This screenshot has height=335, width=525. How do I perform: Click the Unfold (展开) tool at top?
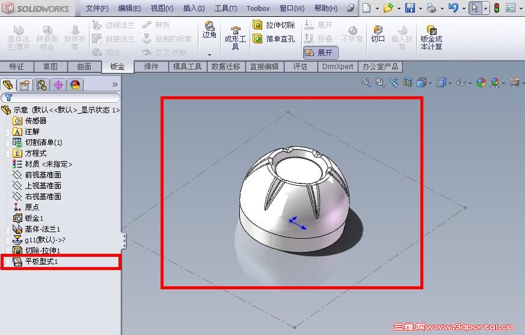coord(318,25)
